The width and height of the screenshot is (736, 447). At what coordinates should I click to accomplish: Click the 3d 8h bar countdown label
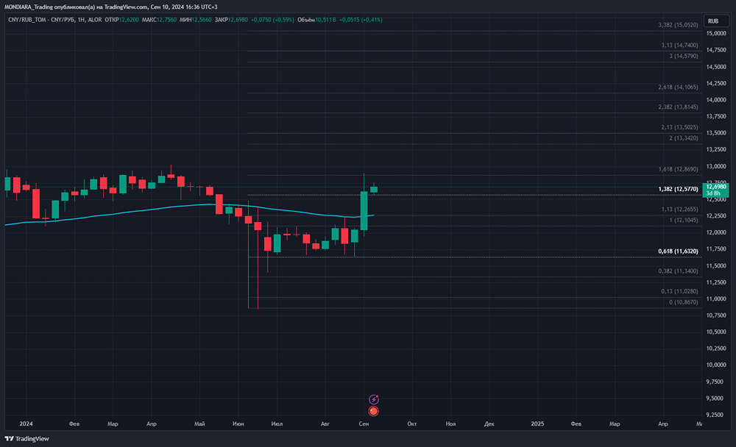713,193
